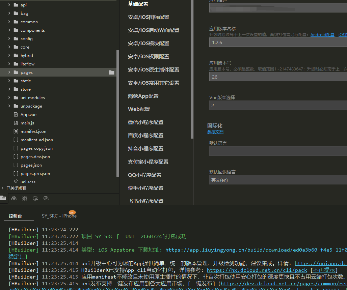Click the sync refresh icon in bottom toolbar
The height and width of the screenshot is (290, 347).
pyautogui.click(x=35, y=198)
